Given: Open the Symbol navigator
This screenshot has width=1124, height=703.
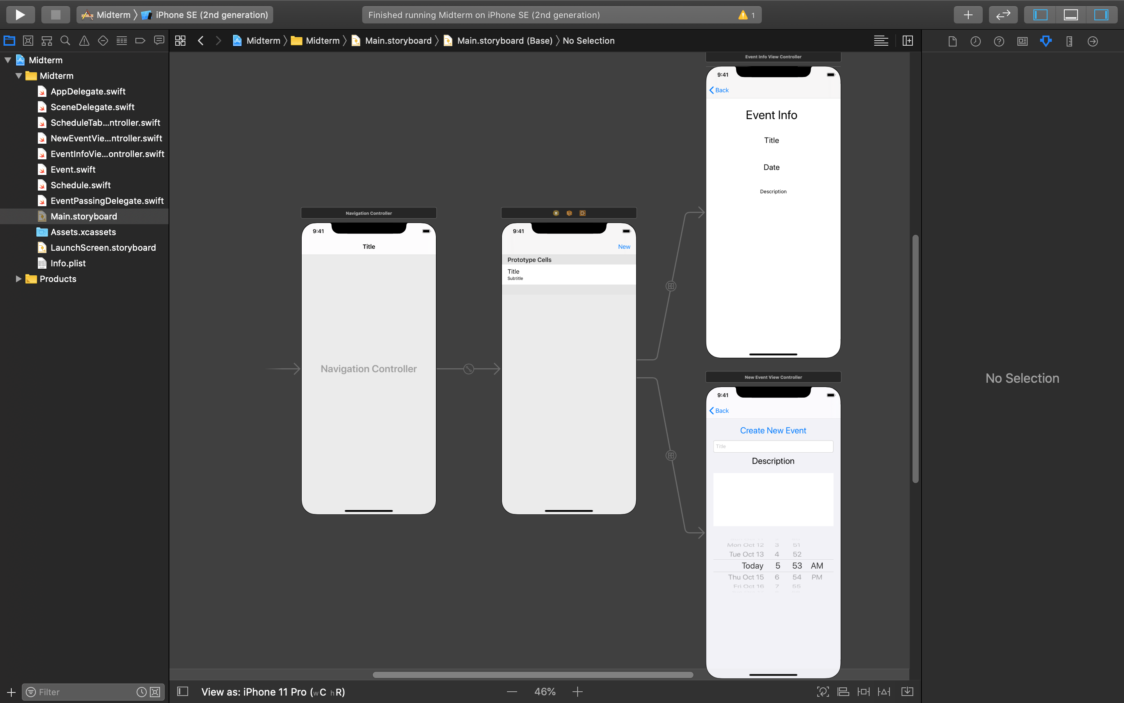Looking at the screenshot, I should click(x=46, y=41).
